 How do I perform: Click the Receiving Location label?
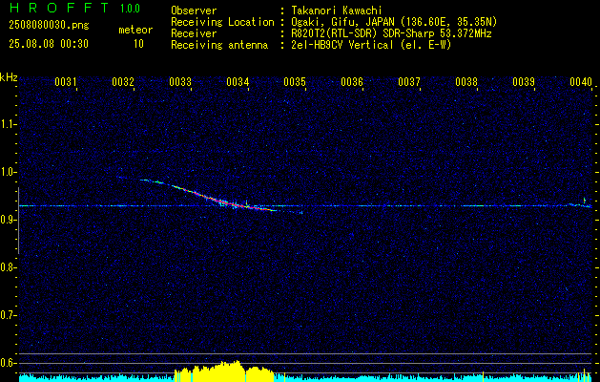click(x=222, y=22)
